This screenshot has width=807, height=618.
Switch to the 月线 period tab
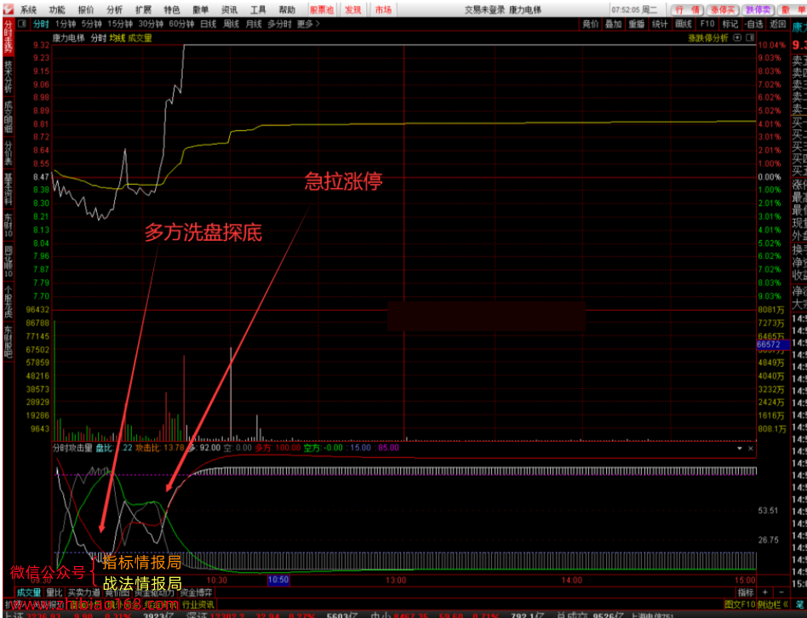(x=255, y=24)
